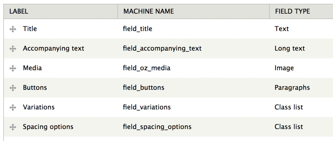Click the Spacing options label

(x=48, y=127)
